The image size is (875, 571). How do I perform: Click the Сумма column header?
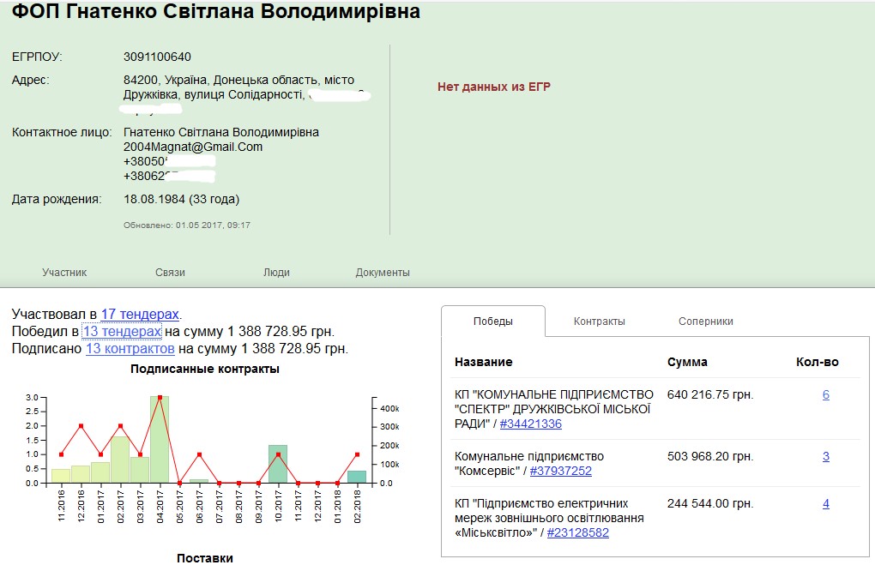687,362
